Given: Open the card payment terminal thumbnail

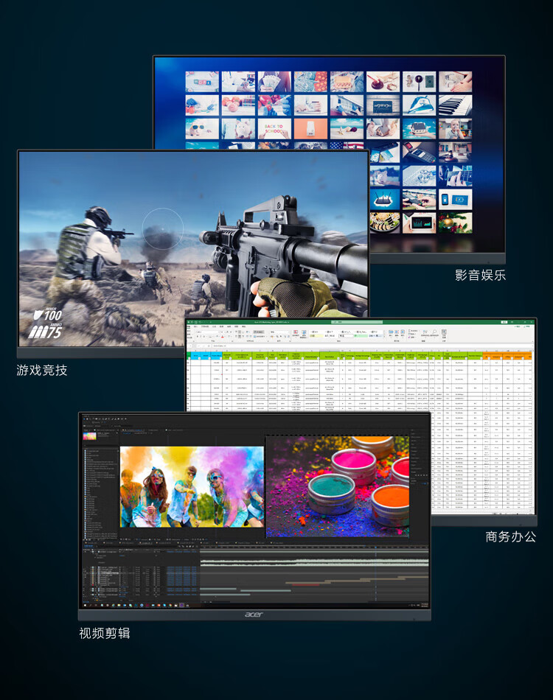Looking at the screenshot, I should click(x=419, y=153).
